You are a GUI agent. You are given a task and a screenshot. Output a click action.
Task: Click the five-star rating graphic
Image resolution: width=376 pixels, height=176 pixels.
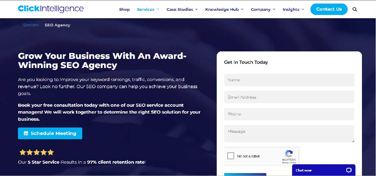37,152
